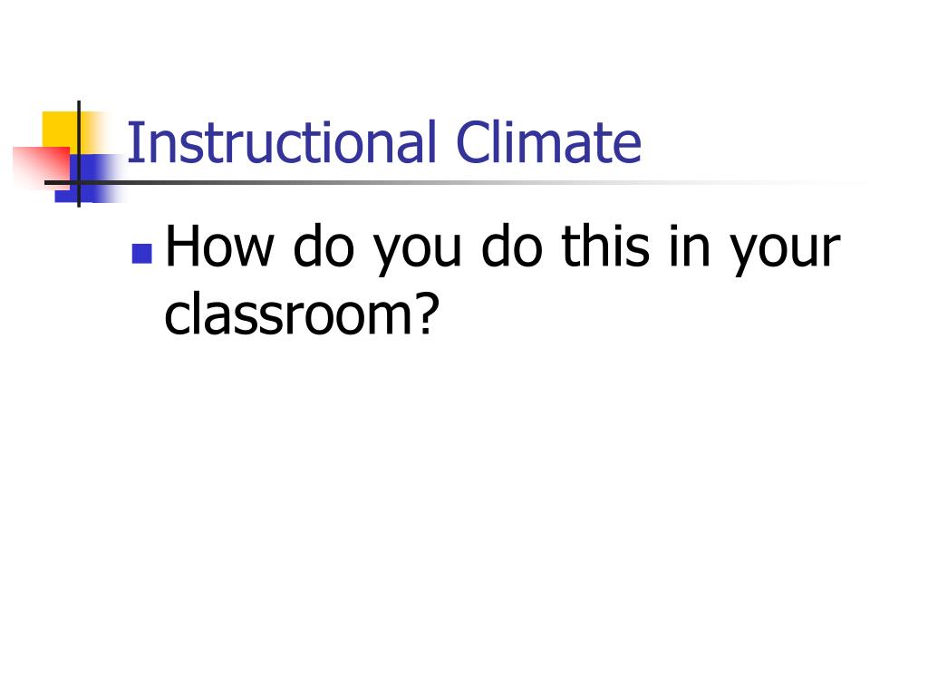Click the word "Climate" in the title
The height and width of the screenshot is (696, 928).
point(548,142)
